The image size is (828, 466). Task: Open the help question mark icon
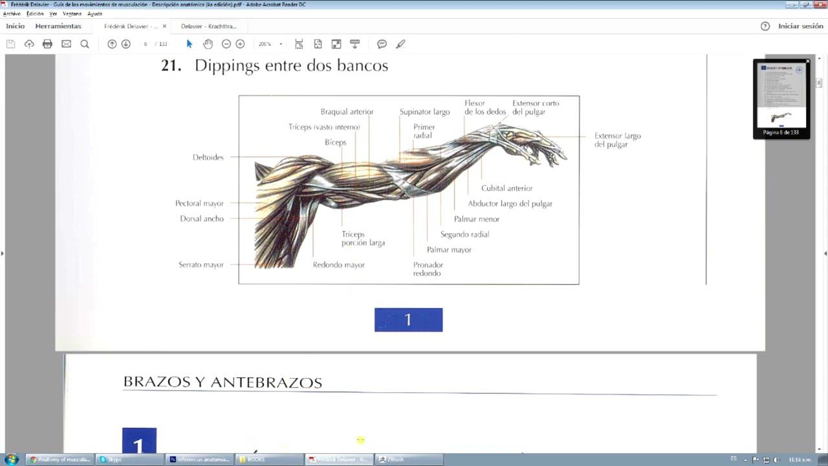coord(765,27)
